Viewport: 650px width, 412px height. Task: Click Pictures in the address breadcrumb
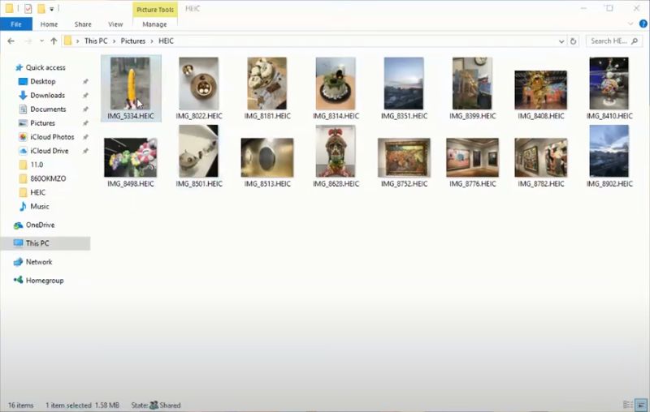133,41
